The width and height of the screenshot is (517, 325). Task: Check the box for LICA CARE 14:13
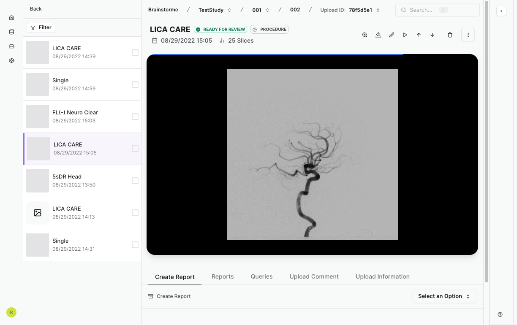[x=135, y=213]
